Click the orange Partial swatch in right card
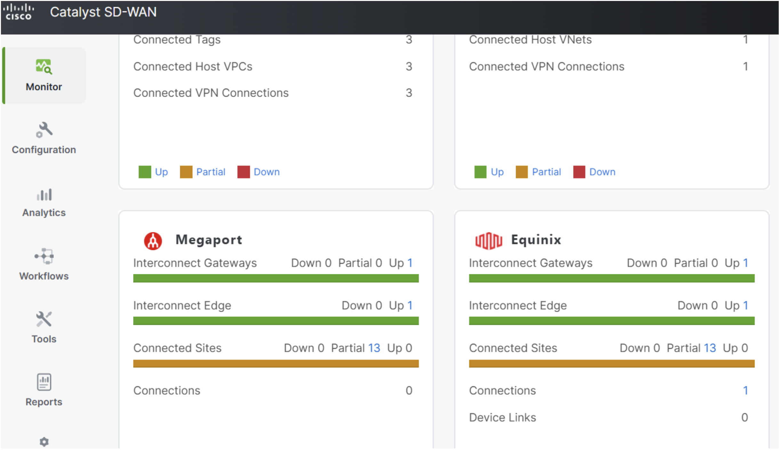 522,172
